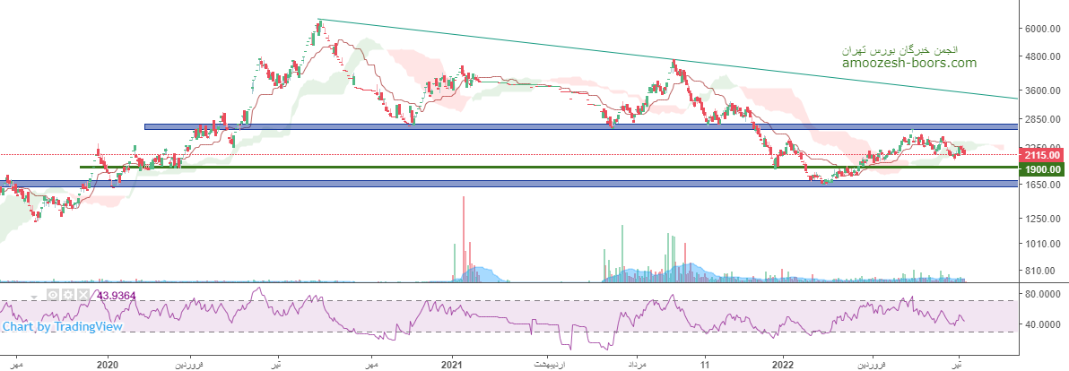Select the red 2115.00 current price label

pyautogui.click(x=1040, y=155)
